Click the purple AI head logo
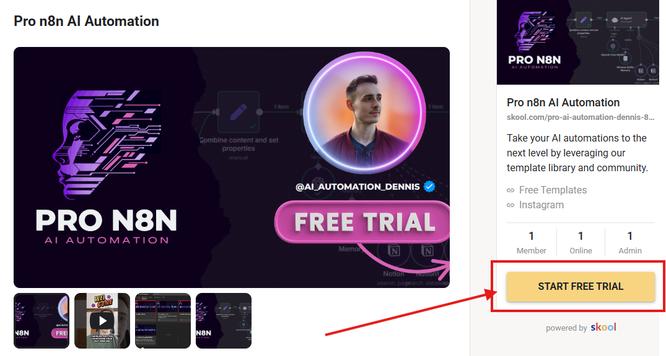666x356 pixels. click(106, 144)
